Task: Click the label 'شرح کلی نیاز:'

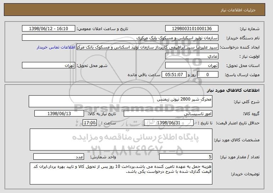Action: coord(247,102)
